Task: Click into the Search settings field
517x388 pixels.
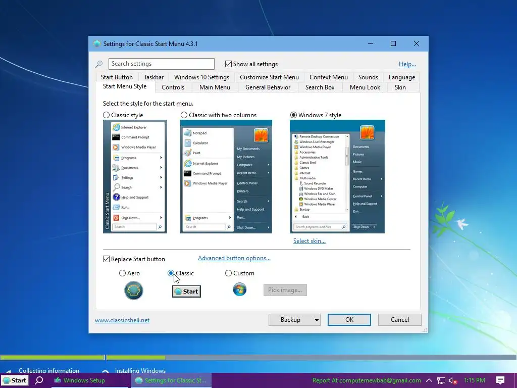Action: click(161, 64)
